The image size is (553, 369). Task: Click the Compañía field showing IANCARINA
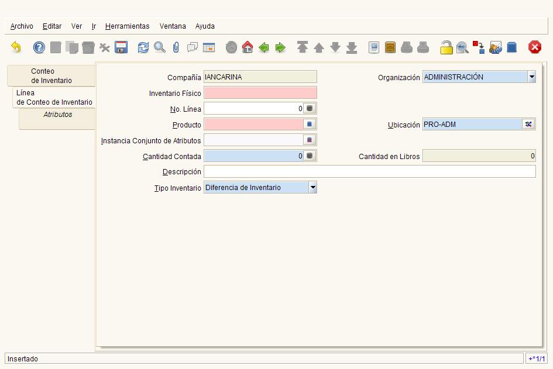[x=260, y=77]
